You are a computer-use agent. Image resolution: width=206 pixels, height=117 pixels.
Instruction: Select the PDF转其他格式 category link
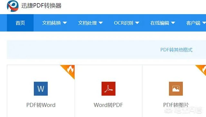[176, 50]
